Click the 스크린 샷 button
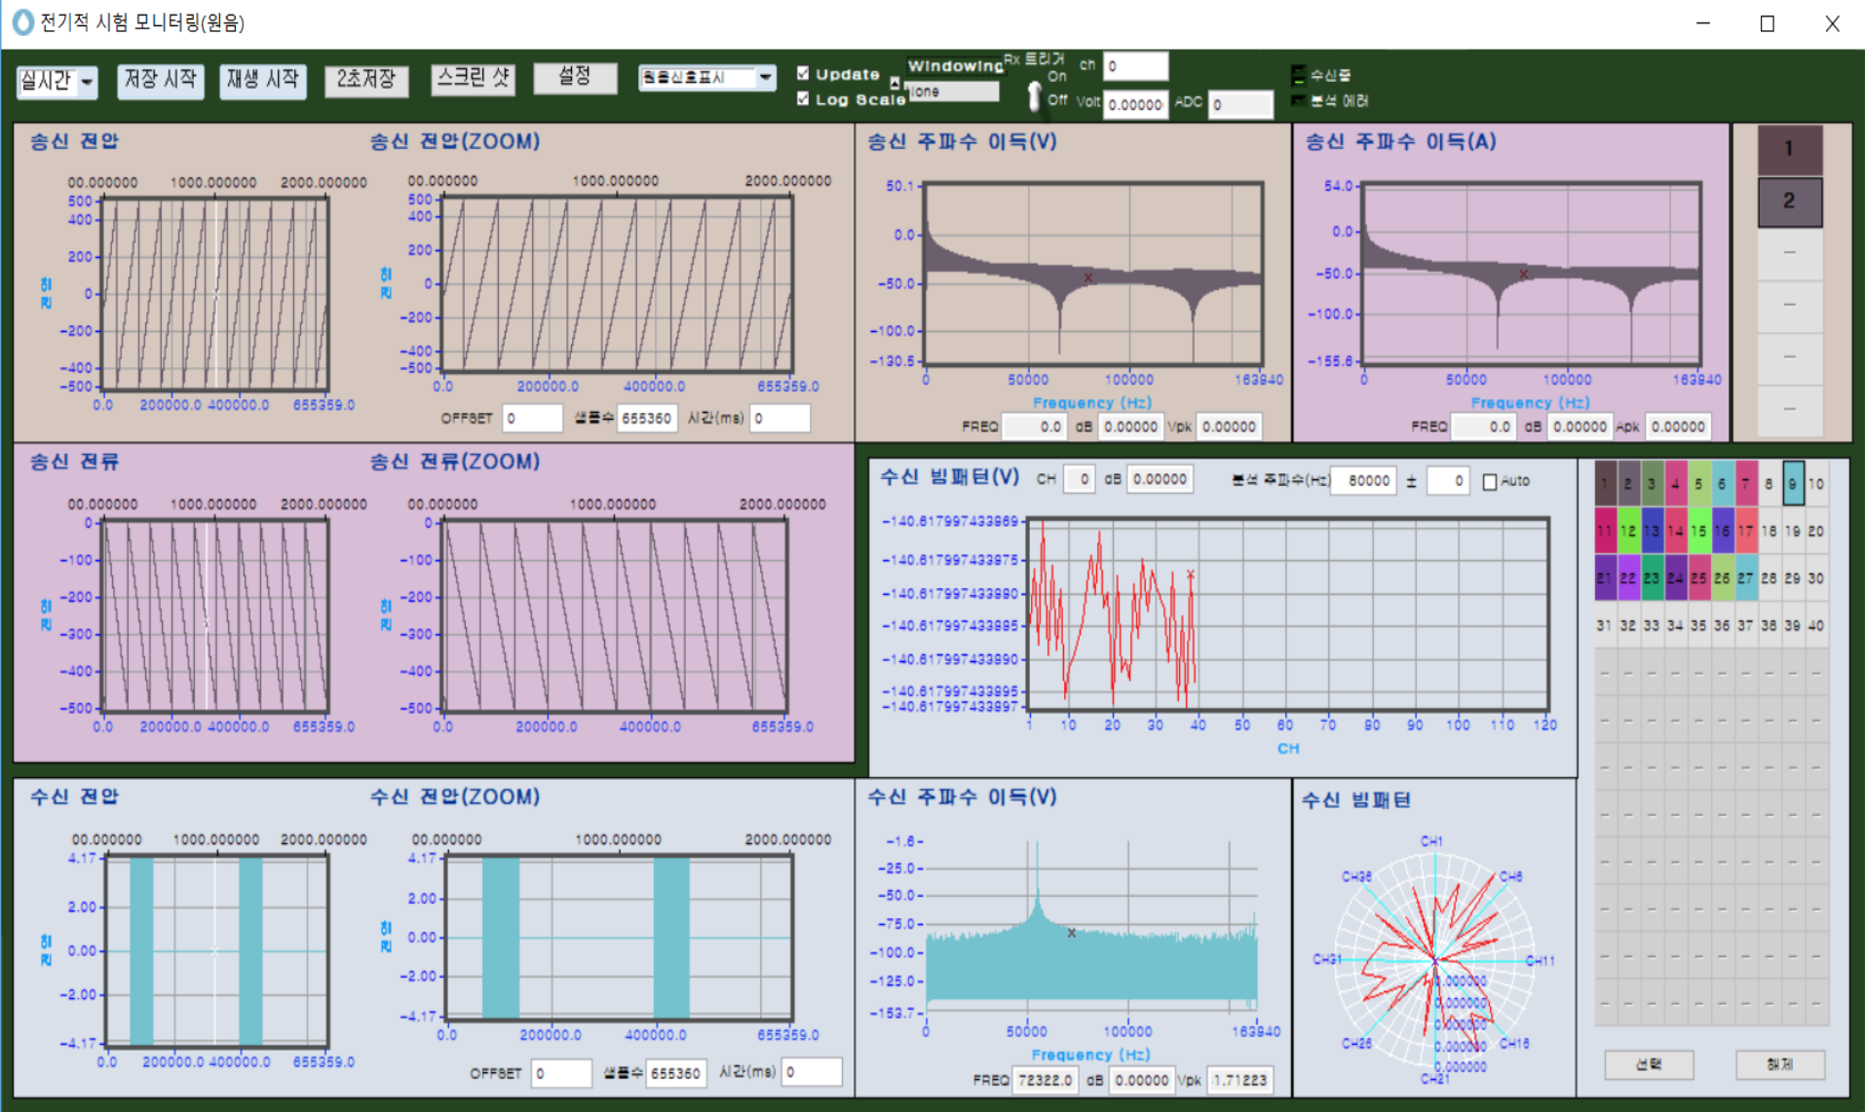The height and width of the screenshot is (1112, 1865). 473,79
